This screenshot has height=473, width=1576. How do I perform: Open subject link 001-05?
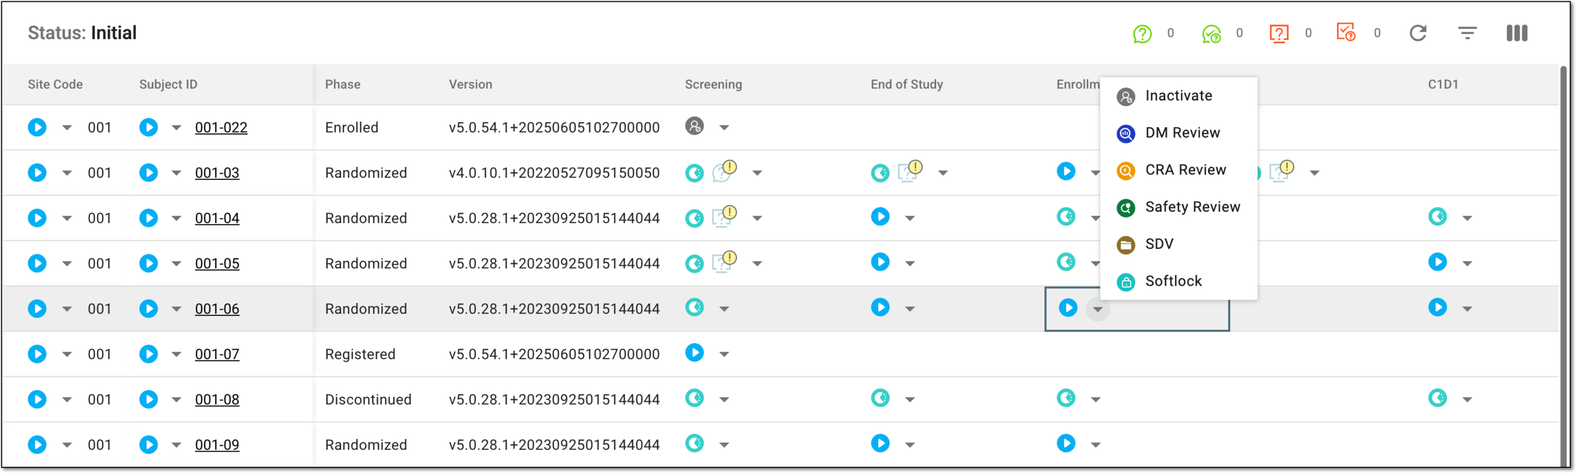(x=217, y=263)
